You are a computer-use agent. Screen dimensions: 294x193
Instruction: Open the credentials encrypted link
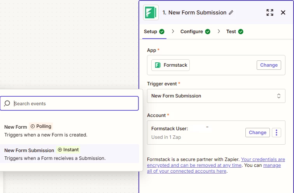point(216,162)
